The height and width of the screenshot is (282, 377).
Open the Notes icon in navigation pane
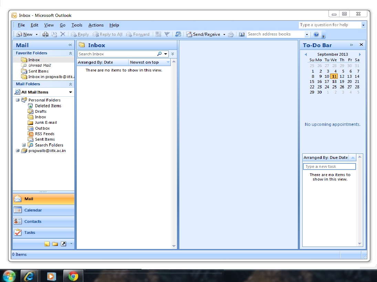pos(47,244)
